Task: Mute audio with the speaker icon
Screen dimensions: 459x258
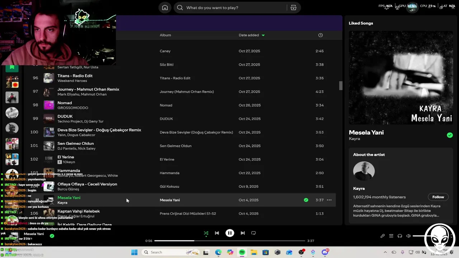Action: pos(408,236)
